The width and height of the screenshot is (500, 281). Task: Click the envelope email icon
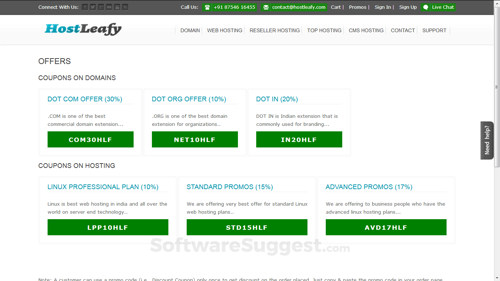pos(266,7)
